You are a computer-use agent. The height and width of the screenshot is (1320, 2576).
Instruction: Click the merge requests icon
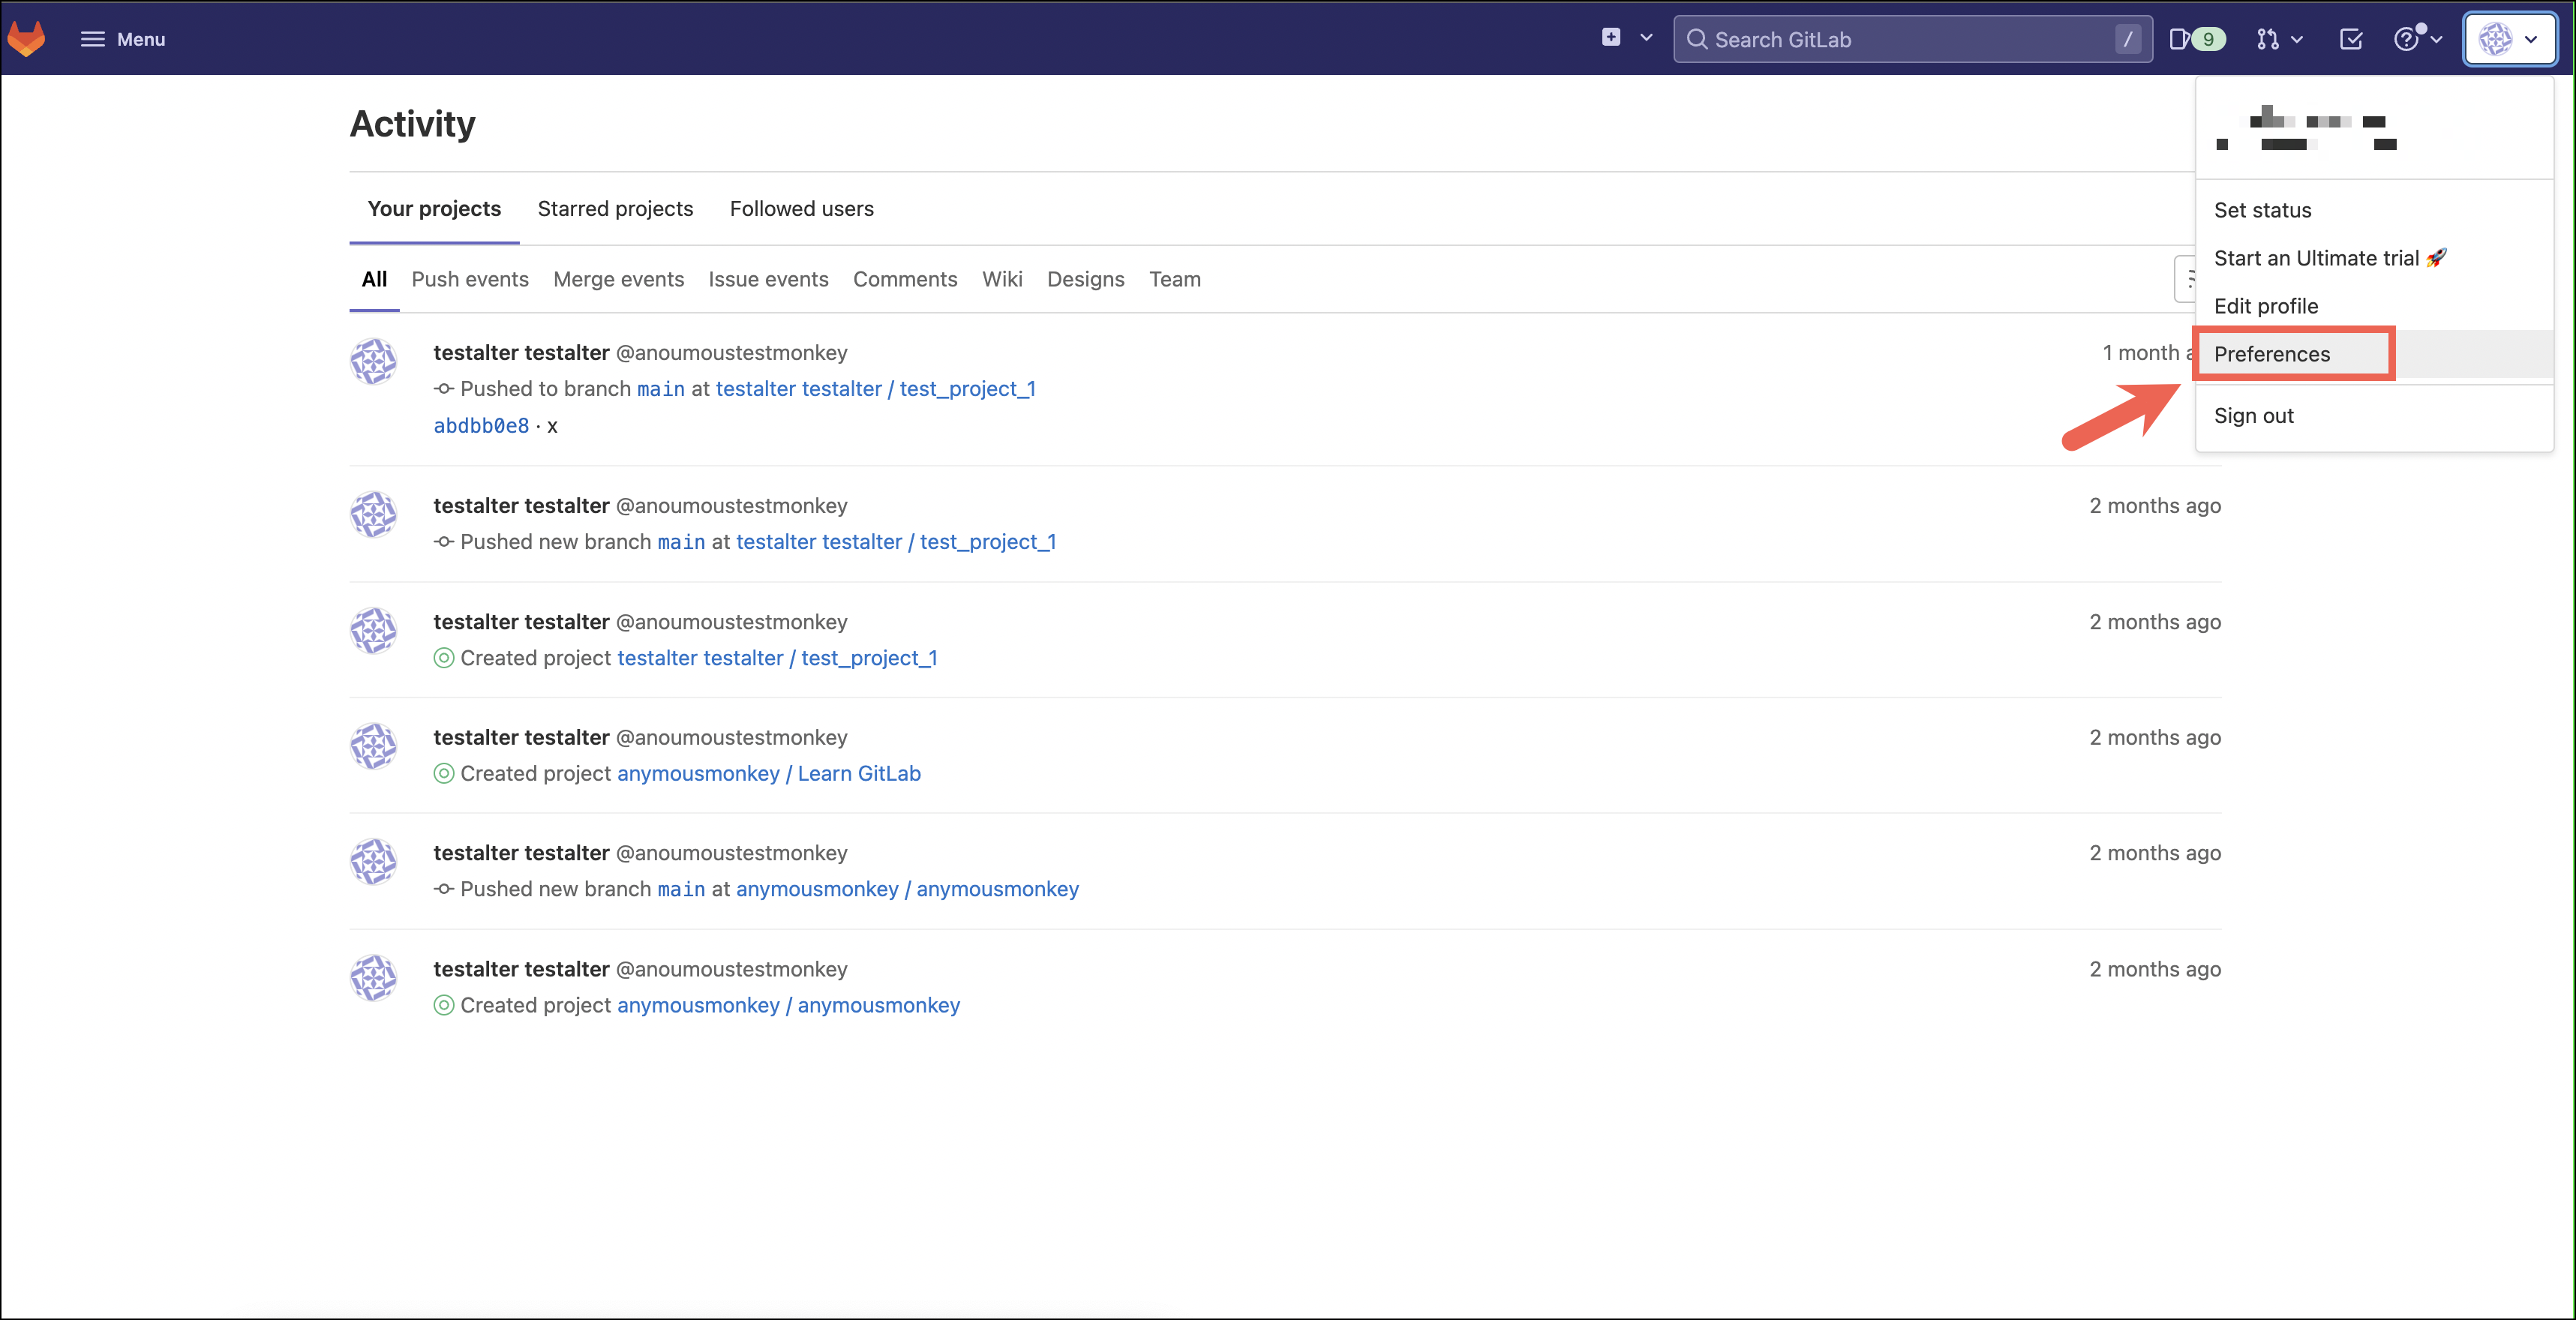coord(2267,39)
